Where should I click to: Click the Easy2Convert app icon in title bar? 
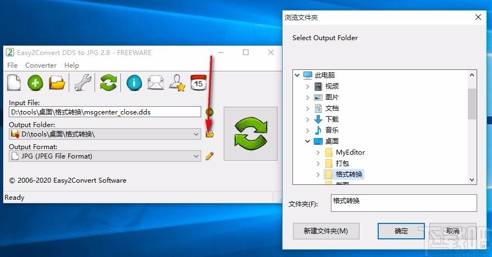(10, 52)
